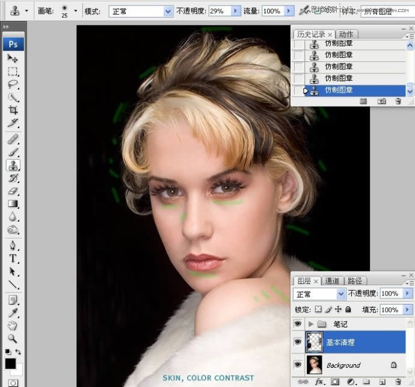Click the history panel camera snapshot icon

tap(381, 102)
